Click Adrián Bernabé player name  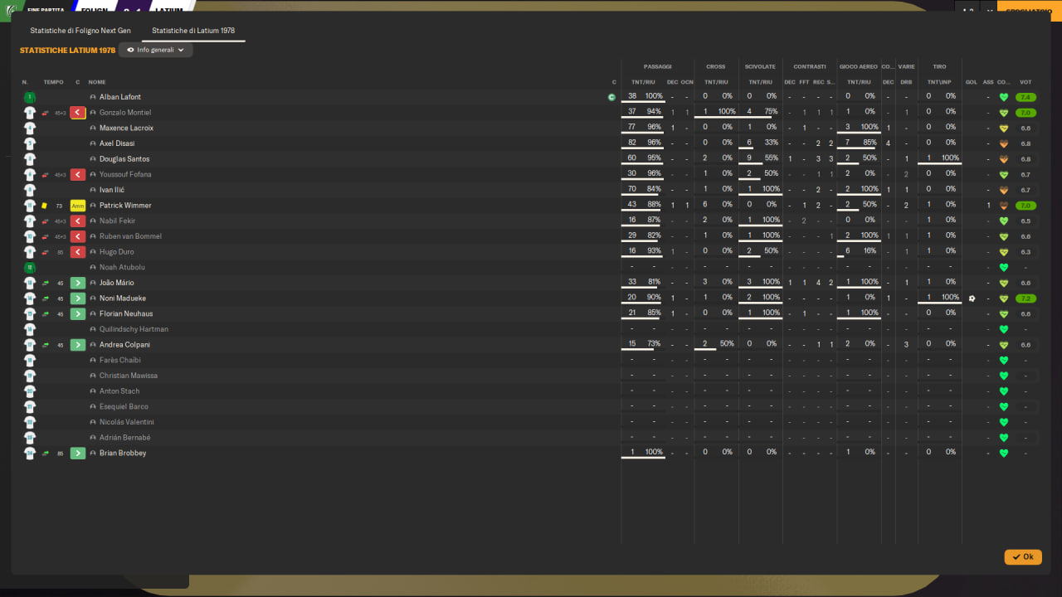click(125, 438)
